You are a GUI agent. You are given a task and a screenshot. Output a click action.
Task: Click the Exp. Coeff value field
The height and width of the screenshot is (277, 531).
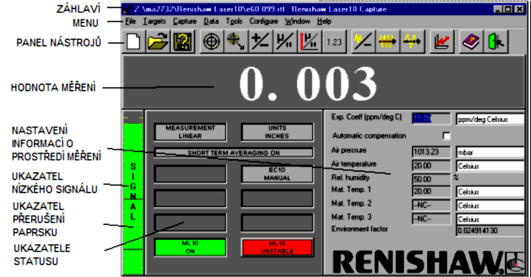click(x=431, y=118)
